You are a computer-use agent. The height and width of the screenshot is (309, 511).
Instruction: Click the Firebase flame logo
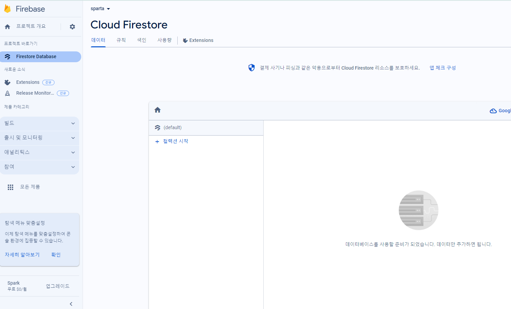[x=7, y=9]
